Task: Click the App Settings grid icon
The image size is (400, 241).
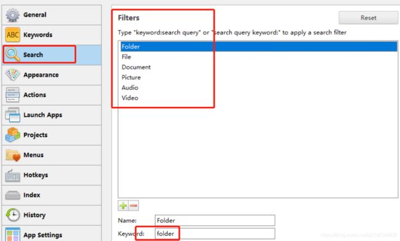Action: point(12,234)
